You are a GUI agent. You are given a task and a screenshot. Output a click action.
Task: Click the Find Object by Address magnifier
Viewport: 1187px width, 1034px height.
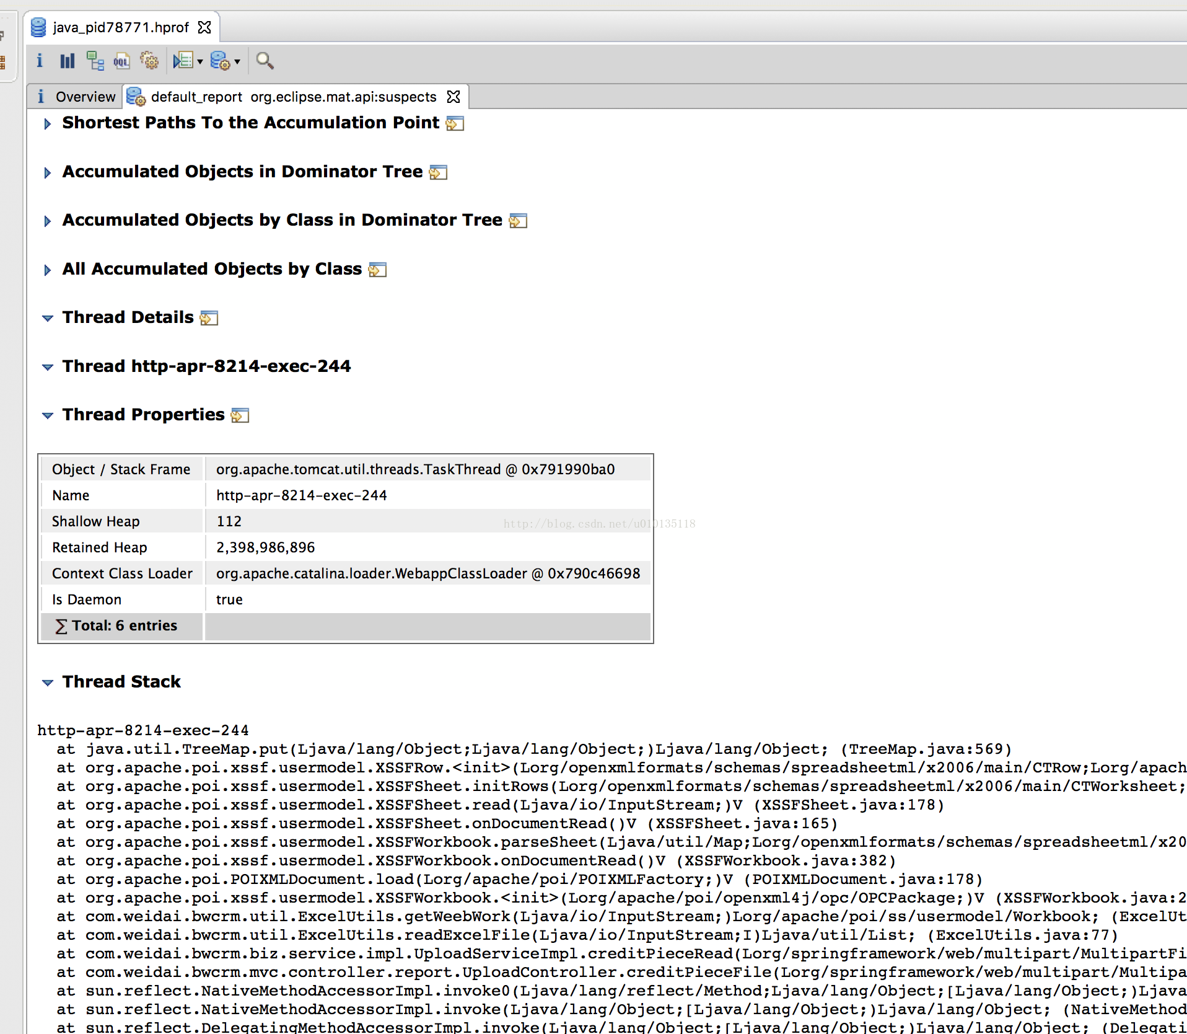coord(265,61)
